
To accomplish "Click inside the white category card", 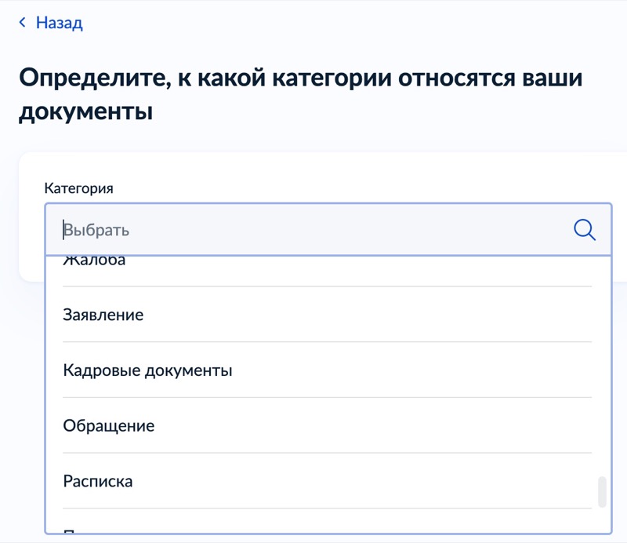I will pos(313,169).
